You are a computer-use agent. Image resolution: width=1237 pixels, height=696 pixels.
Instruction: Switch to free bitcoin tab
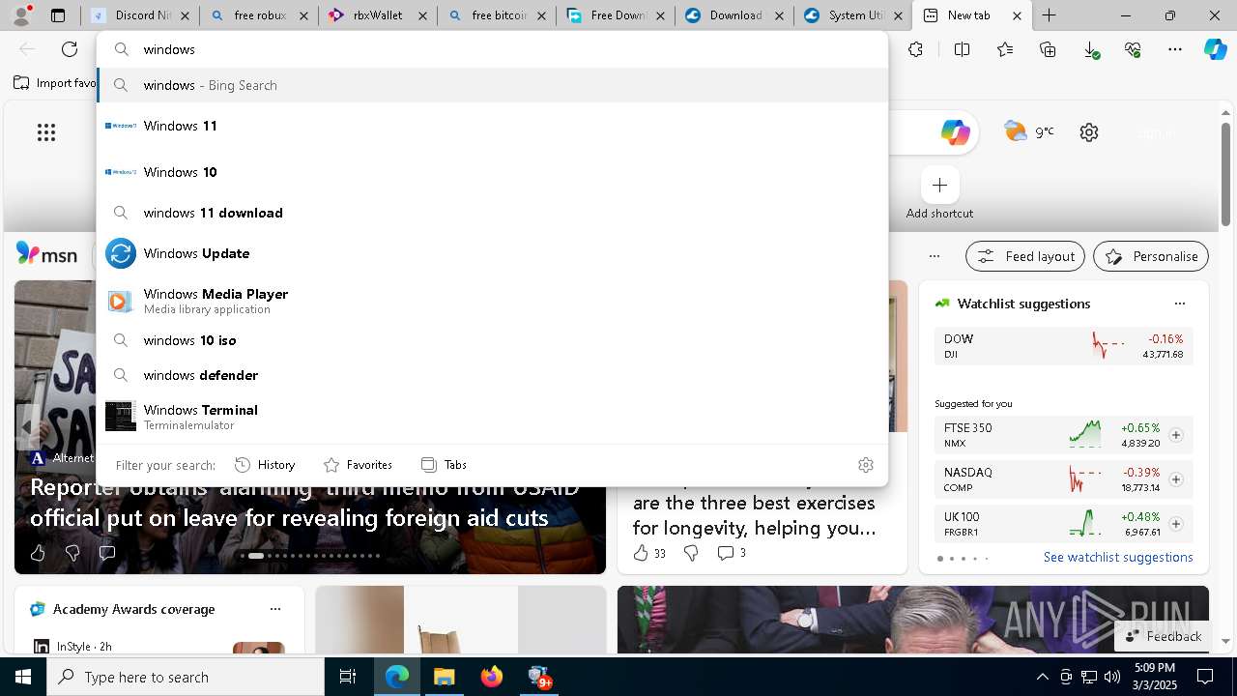click(498, 15)
